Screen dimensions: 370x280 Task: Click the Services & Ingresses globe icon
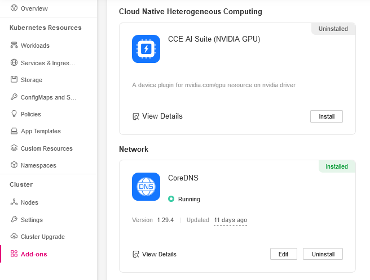pos(14,63)
